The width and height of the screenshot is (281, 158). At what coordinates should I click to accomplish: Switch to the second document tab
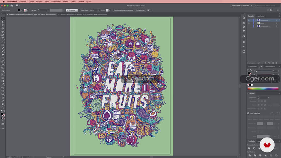click(84, 14)
